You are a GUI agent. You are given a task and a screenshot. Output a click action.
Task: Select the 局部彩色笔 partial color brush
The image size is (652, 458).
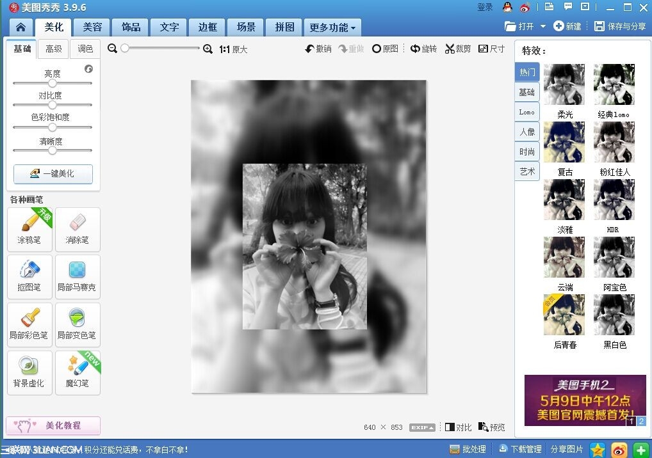(x=29, y=325)
